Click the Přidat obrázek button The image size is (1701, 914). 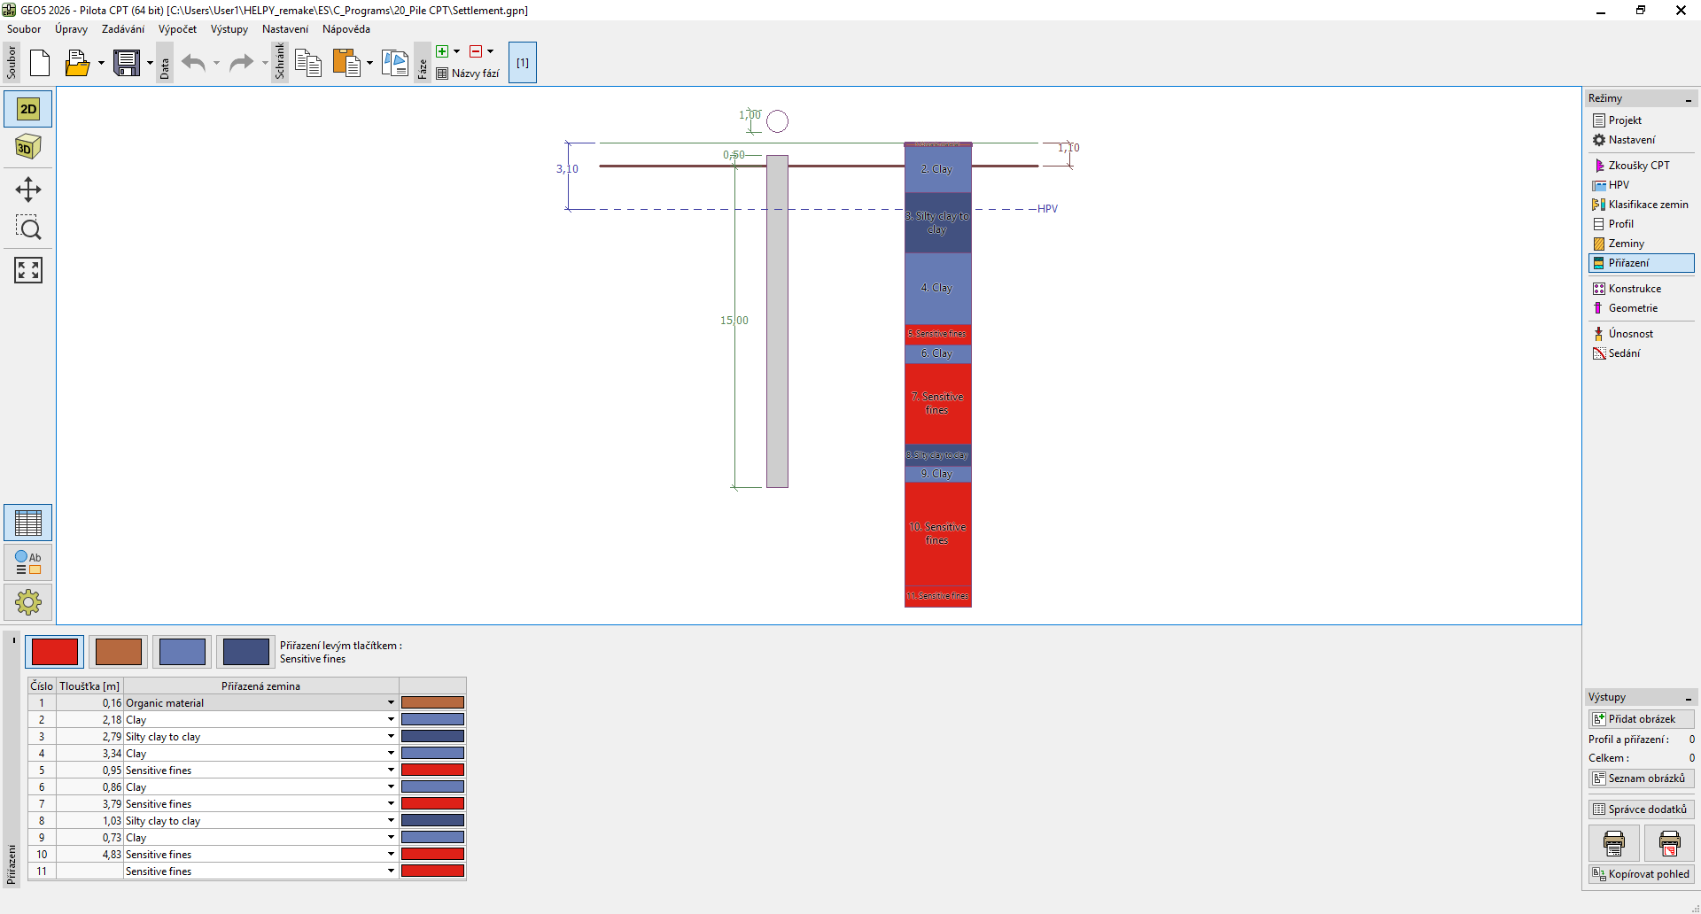click(x=1641, y=719)
